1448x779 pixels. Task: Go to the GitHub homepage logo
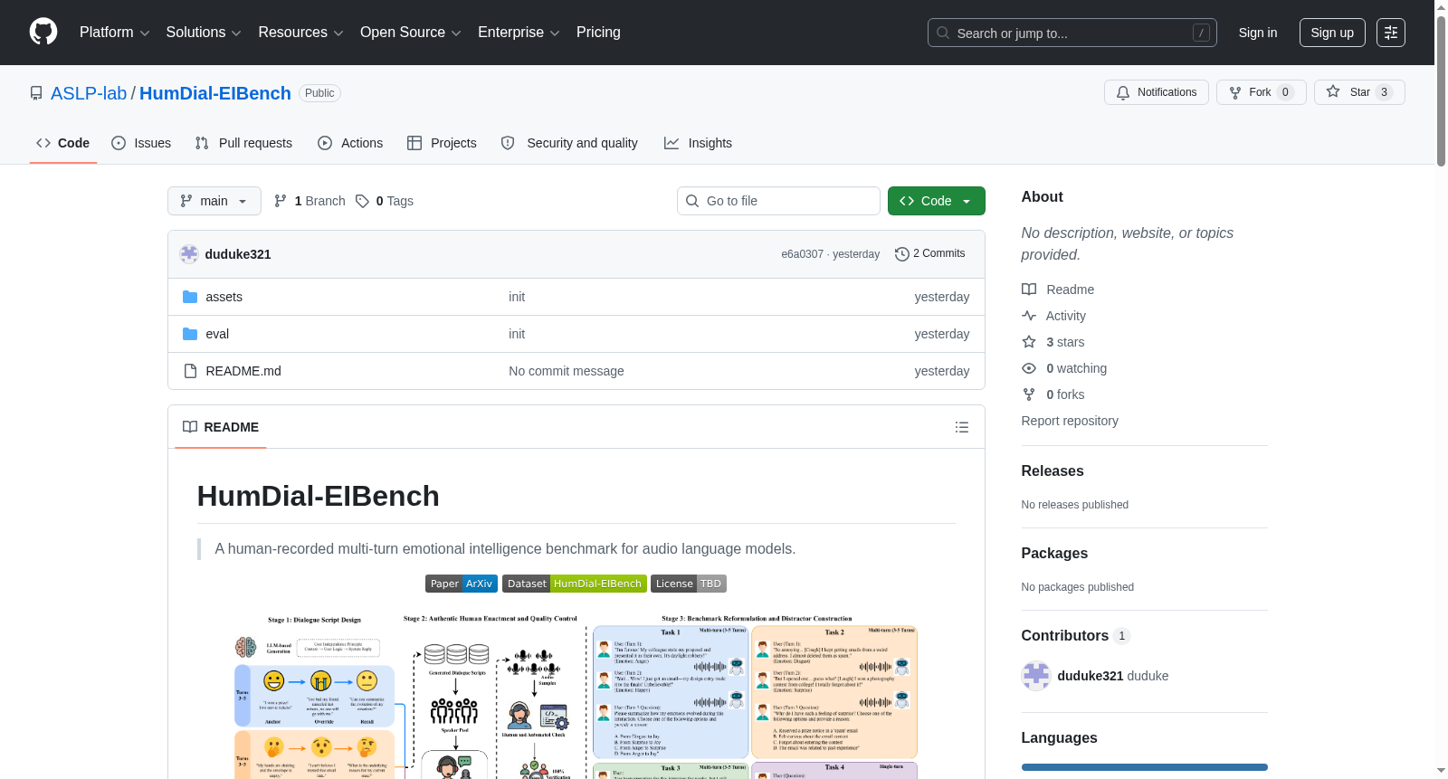pos(43,33)
